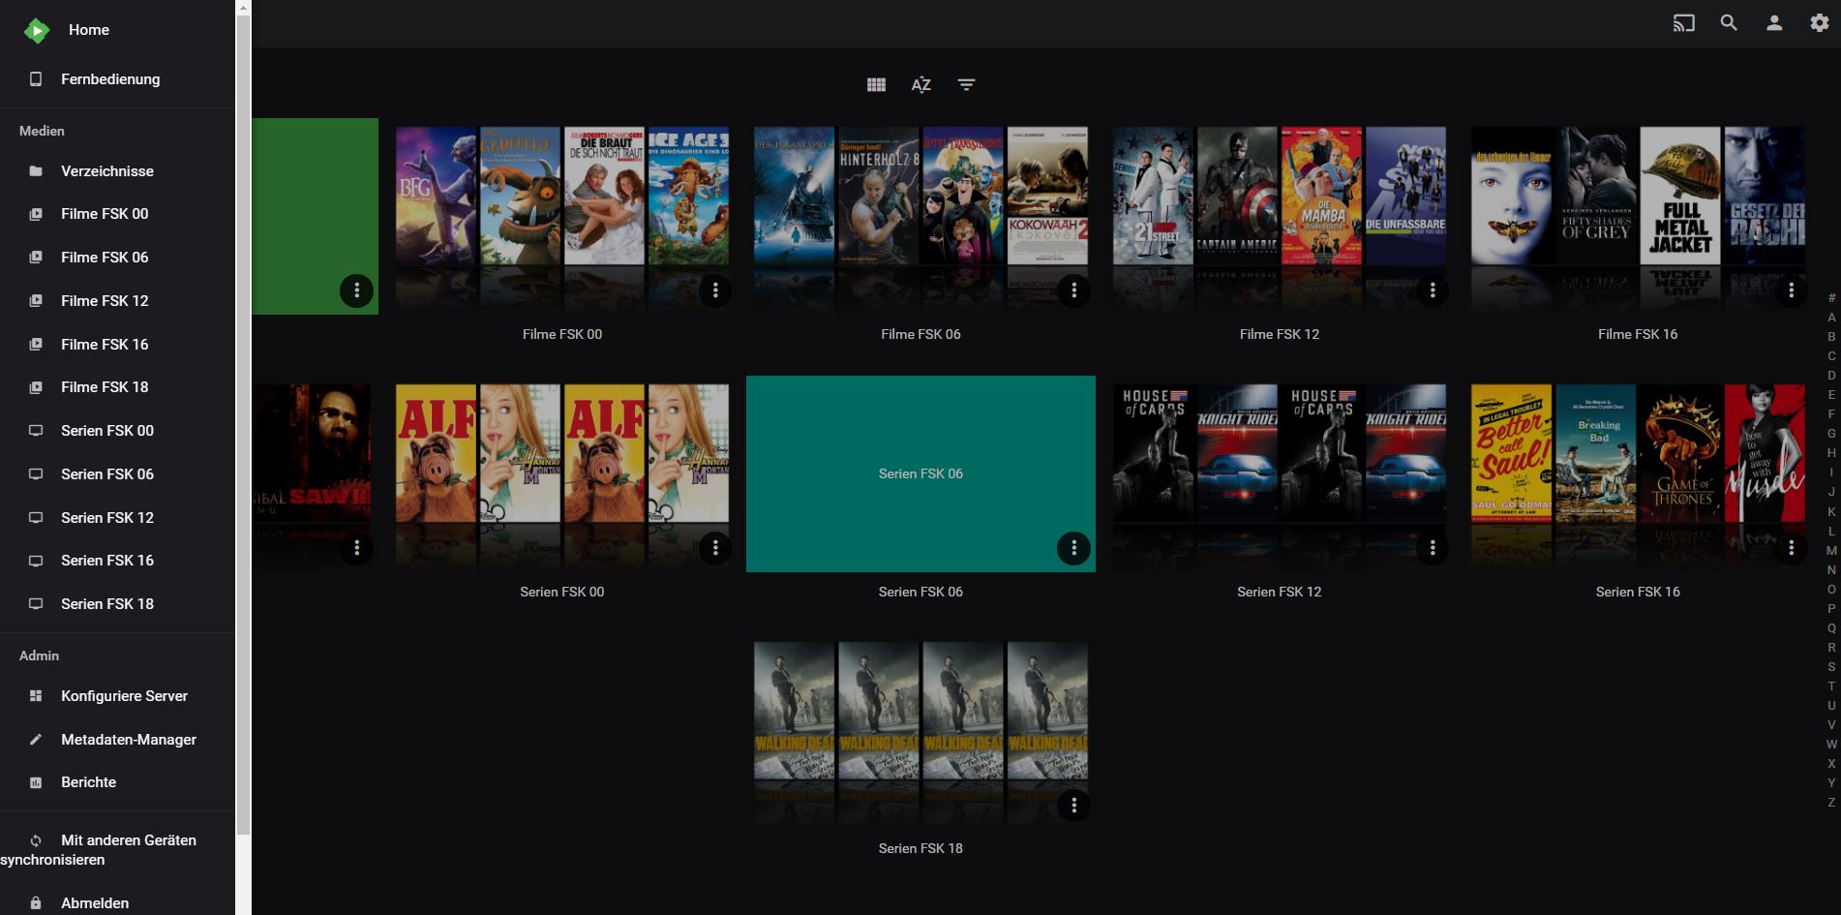1841x915 pixels.
Task: Open Home in the sidebar
Action: point(89,30)
